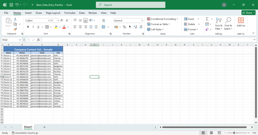The height and width of the screenshot is (135, 258).
Task: Click the Comma Style icon
Action: pos(130,27)
